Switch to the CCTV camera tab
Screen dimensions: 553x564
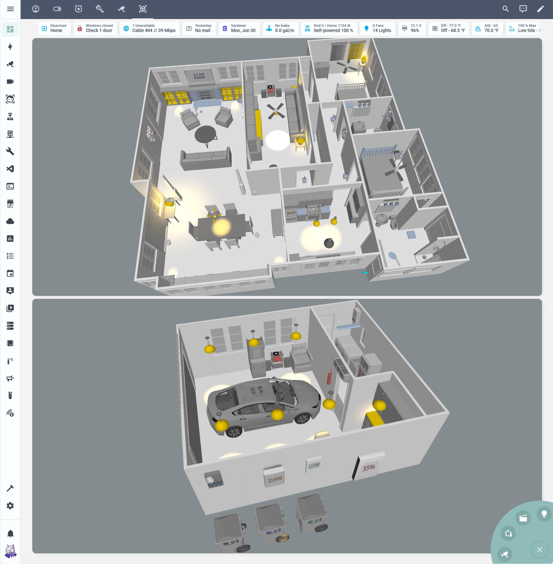click(121, 9)
